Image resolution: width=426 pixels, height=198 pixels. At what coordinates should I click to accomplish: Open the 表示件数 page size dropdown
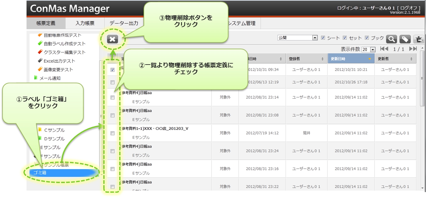tap(372, 50)
